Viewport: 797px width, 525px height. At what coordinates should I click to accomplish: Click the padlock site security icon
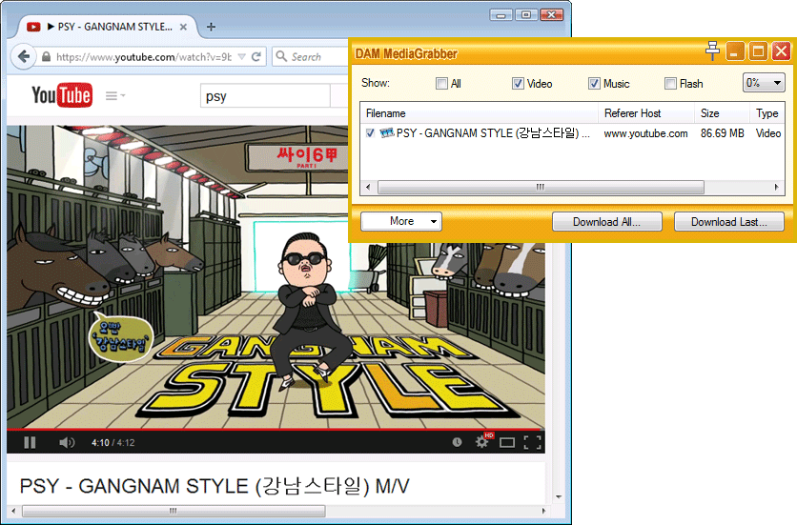point(47,57)
